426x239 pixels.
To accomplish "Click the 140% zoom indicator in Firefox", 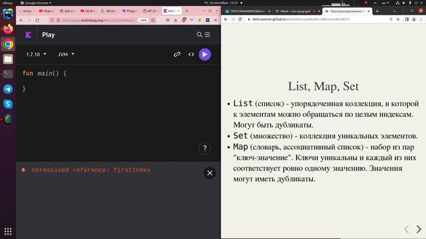I will [x=143, y=20].
